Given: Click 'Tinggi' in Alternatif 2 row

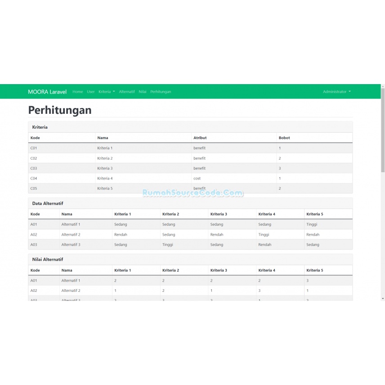Looking at the screenshot, I should (x=264, y=235).
